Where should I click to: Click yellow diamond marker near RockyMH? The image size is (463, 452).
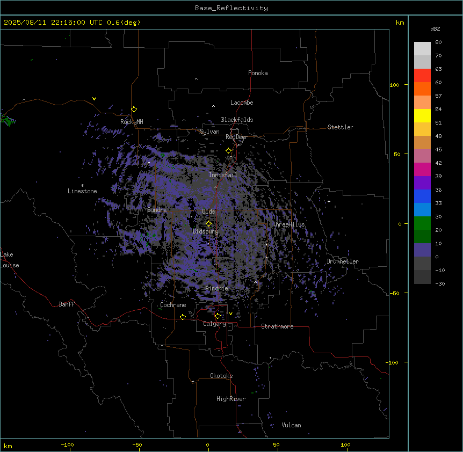tap(134, 109)
